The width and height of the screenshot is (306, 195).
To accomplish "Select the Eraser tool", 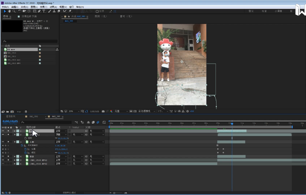I will click(59, 11).
